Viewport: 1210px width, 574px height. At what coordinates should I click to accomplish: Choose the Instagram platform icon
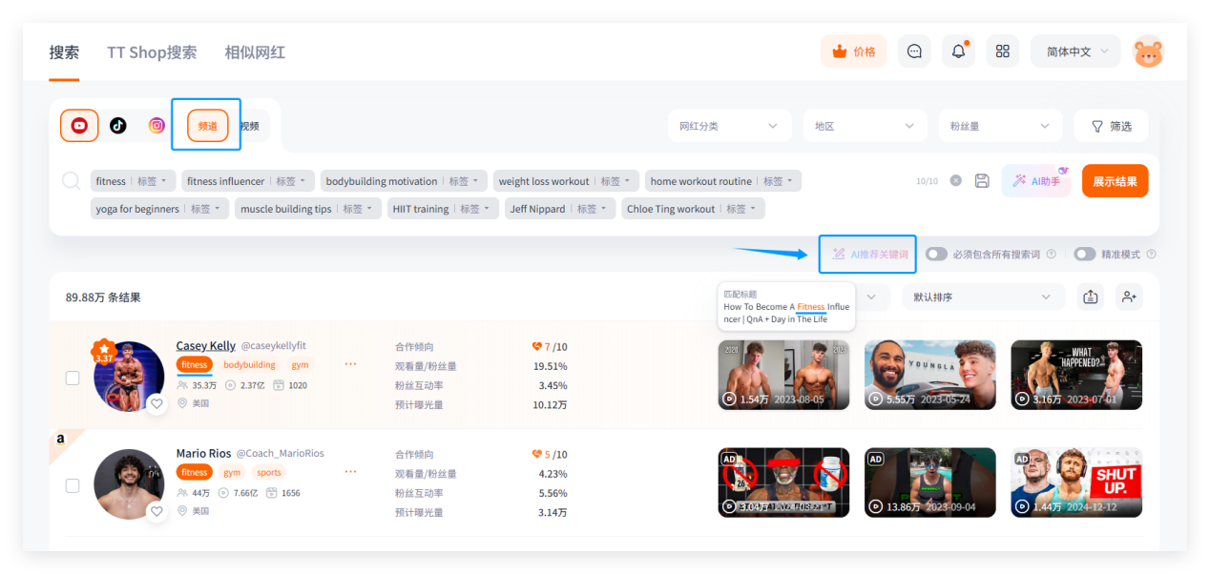156,126
